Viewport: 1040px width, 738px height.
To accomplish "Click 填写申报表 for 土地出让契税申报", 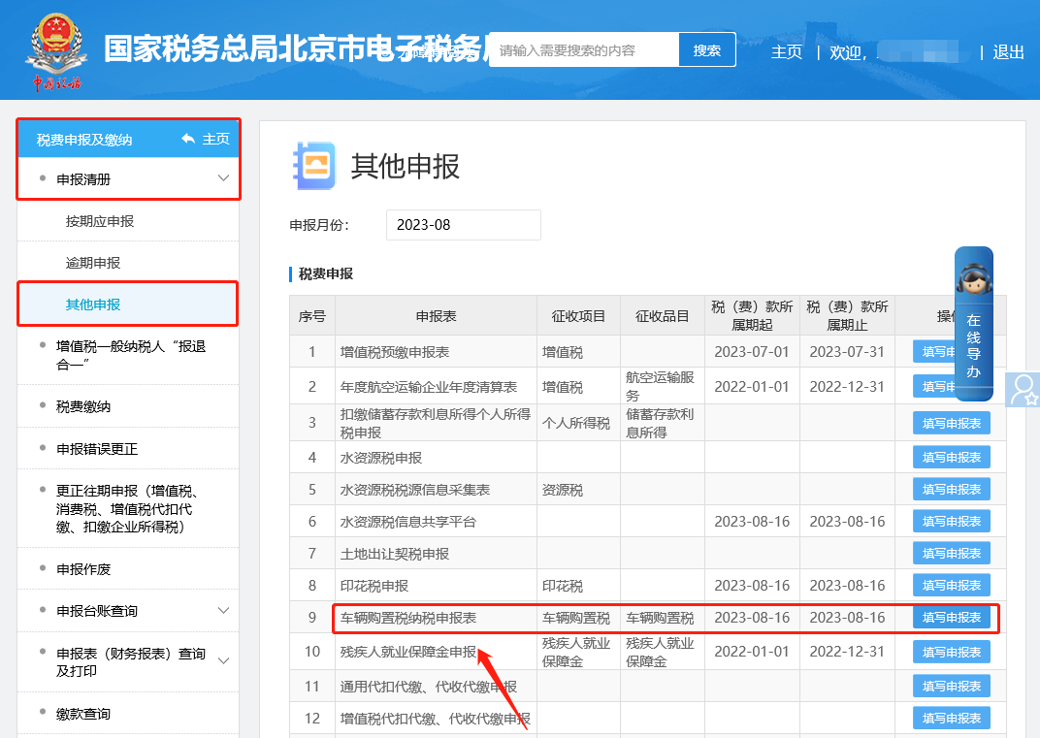I will [x=951, y=553].
